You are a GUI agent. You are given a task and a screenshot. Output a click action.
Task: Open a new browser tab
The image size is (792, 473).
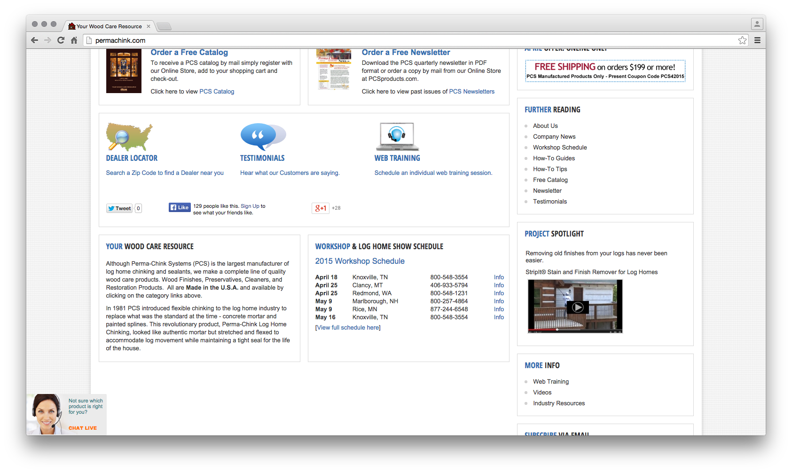(x=164, y=26)
